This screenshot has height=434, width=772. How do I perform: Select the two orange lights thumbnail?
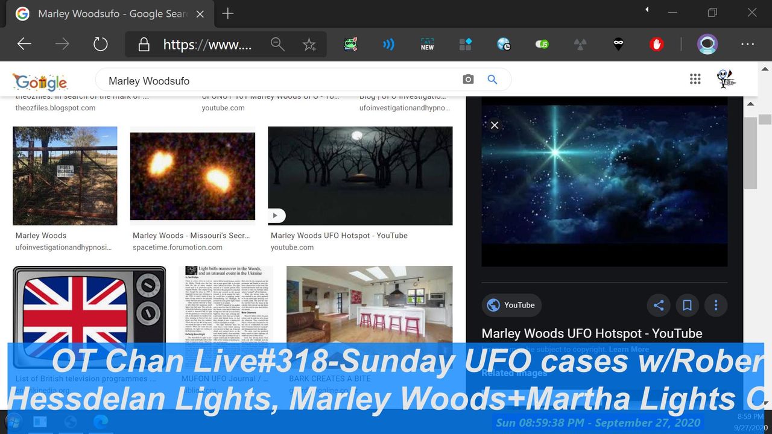coord(192,176)
